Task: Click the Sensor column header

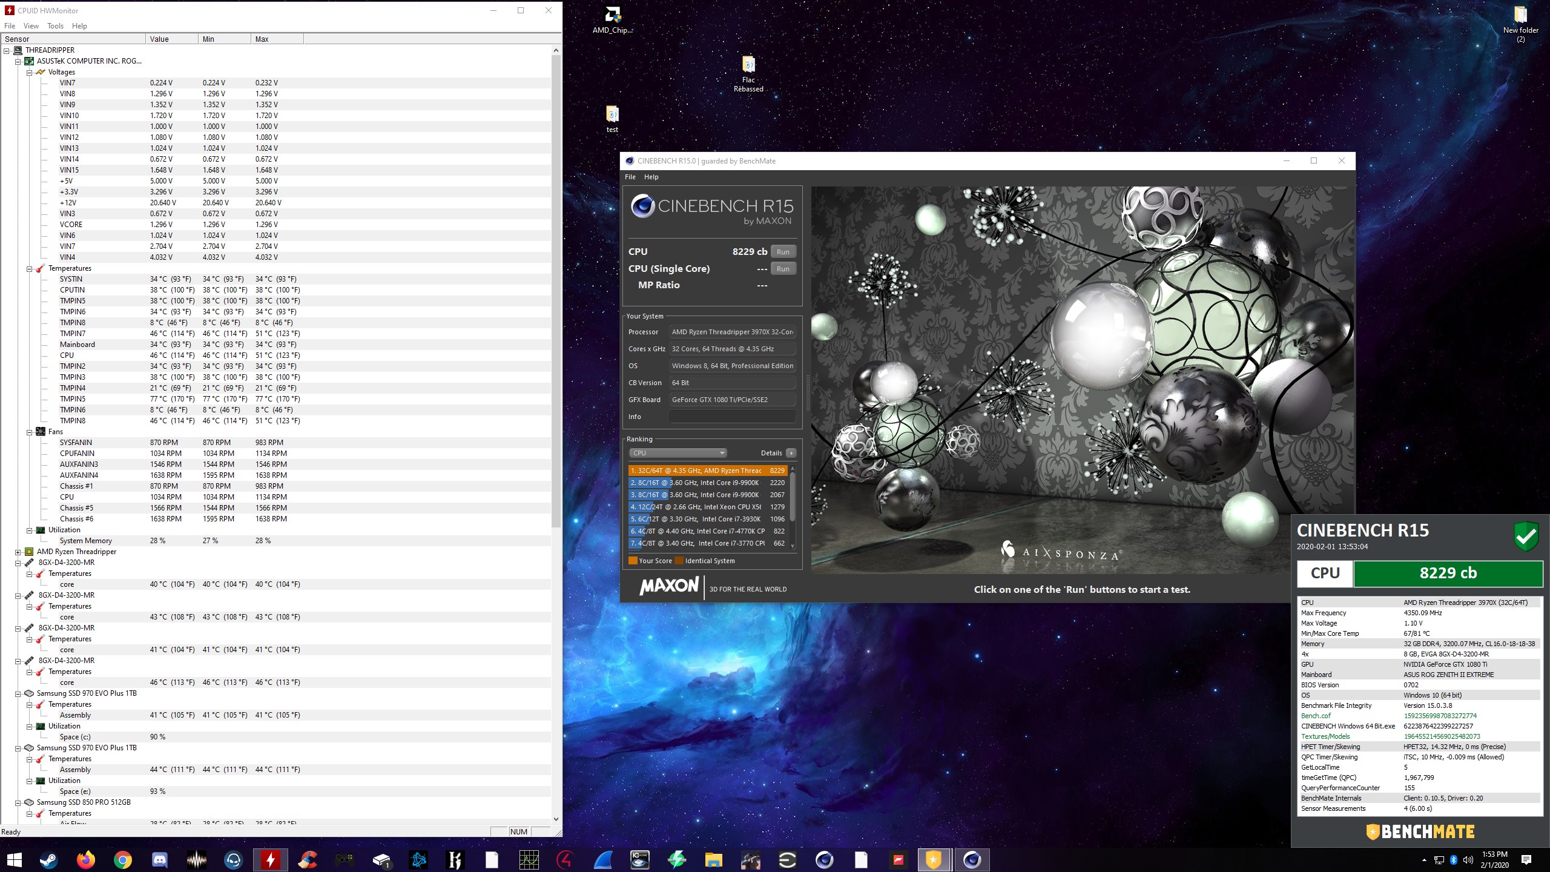Action: coord(73,39)
